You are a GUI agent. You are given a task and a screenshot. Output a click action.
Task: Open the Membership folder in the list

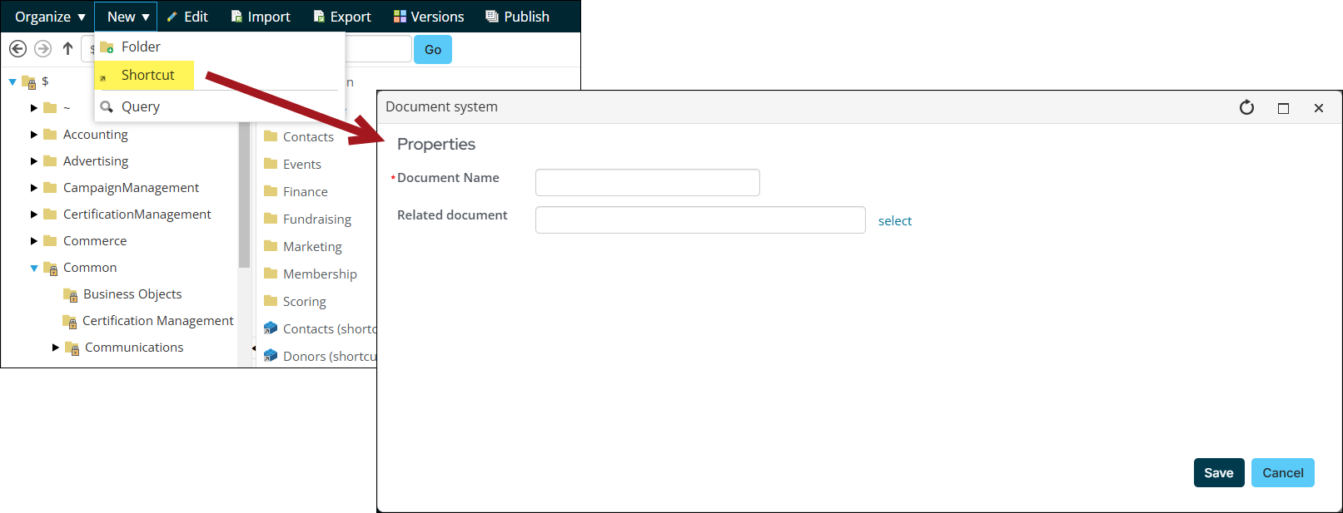(x=320, y=274)
